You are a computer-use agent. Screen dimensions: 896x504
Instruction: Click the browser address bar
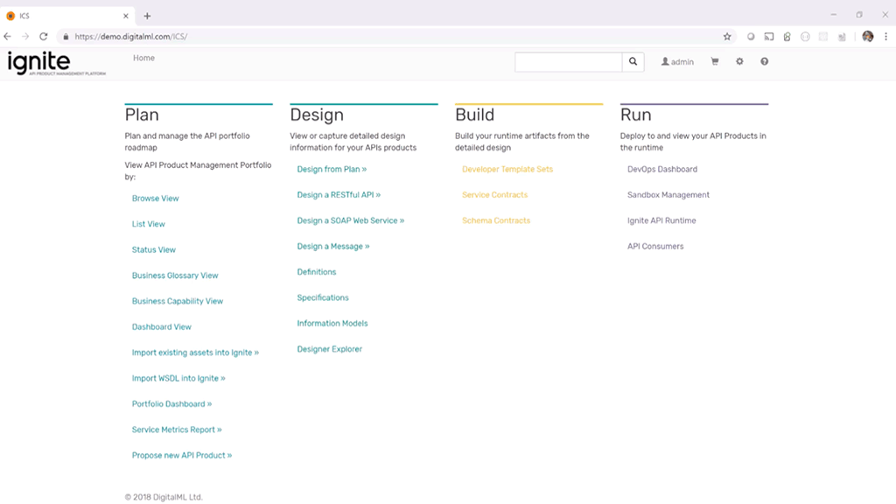[394, 37]
